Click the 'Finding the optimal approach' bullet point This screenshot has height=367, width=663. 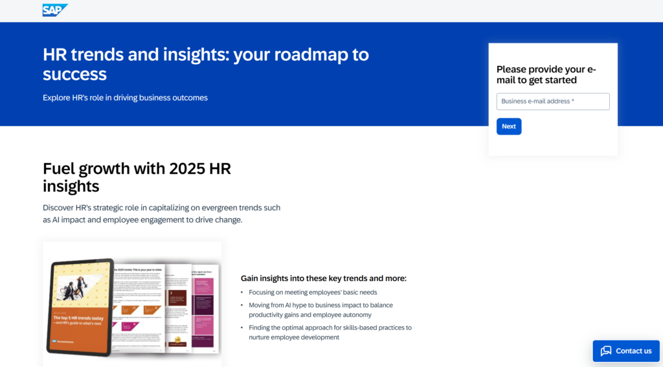point(330,332)
